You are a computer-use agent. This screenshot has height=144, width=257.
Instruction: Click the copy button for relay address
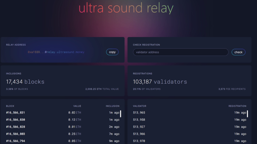pos(112,52)
